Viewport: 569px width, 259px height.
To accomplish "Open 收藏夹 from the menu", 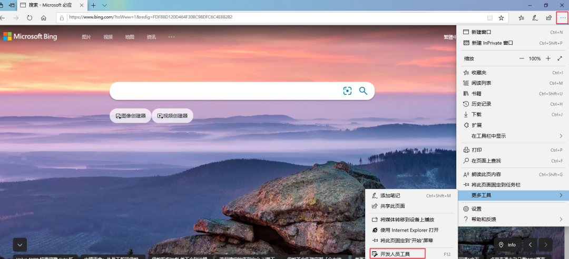I will coord(513,73).
